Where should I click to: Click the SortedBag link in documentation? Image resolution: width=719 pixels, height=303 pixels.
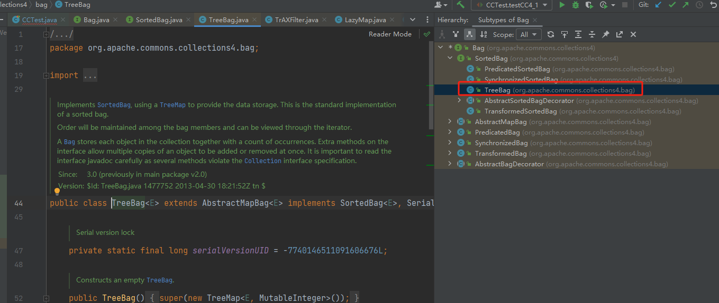[x=114, y=105]
